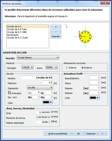This screenshot has width=112, height=141.
Task: Open the Armadura Perfil color swatch
Action: pos(94,98)
